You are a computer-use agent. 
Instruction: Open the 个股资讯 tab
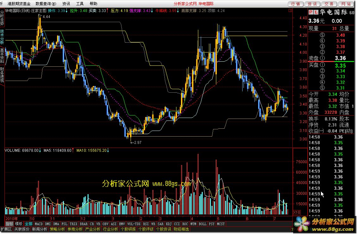tap(164, 229)
